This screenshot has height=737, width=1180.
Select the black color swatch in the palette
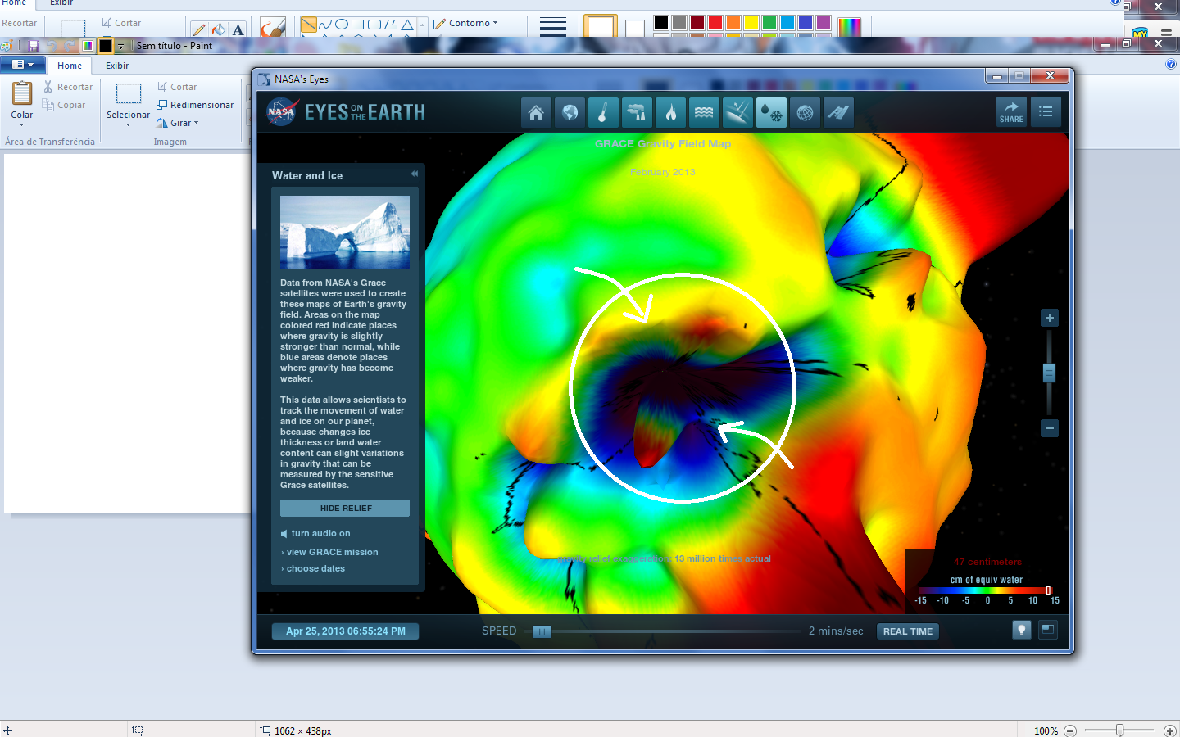pos(661,23)
